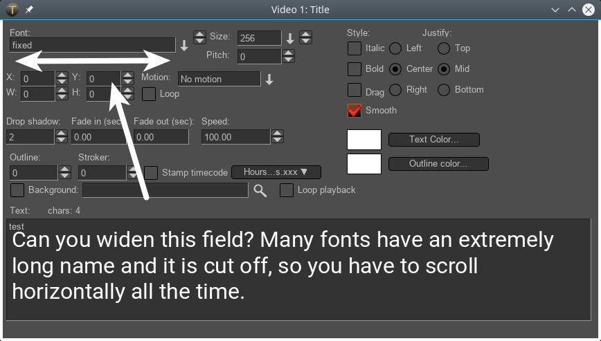The image size is (601, 341).
Task: Click the text color white swatch
Action: [x=364, y=140]
